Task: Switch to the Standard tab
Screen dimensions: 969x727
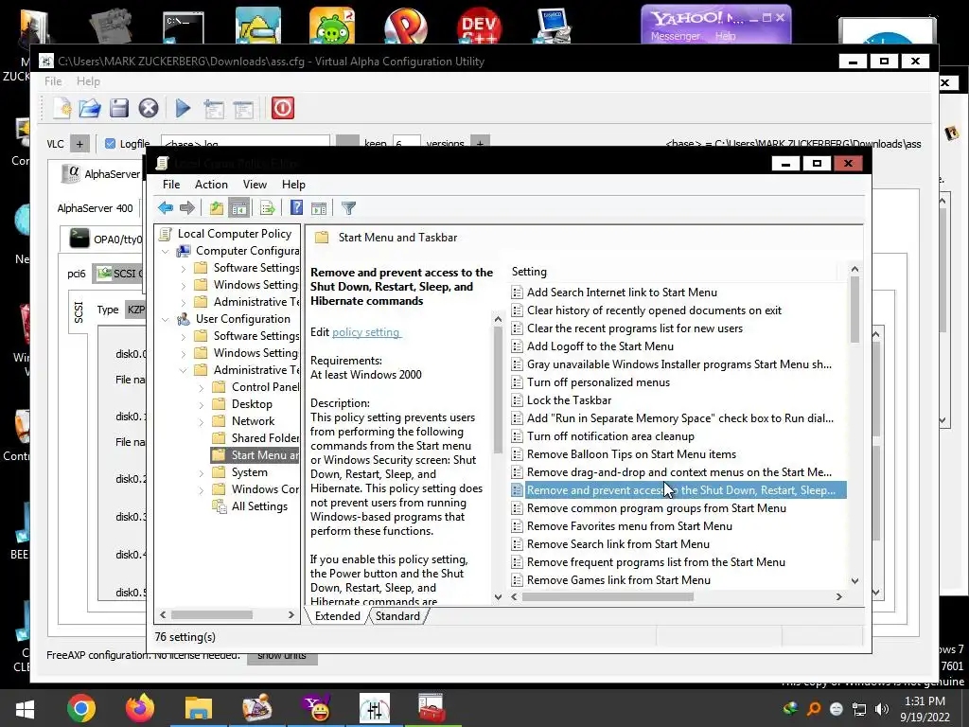Action: (397, 615)
